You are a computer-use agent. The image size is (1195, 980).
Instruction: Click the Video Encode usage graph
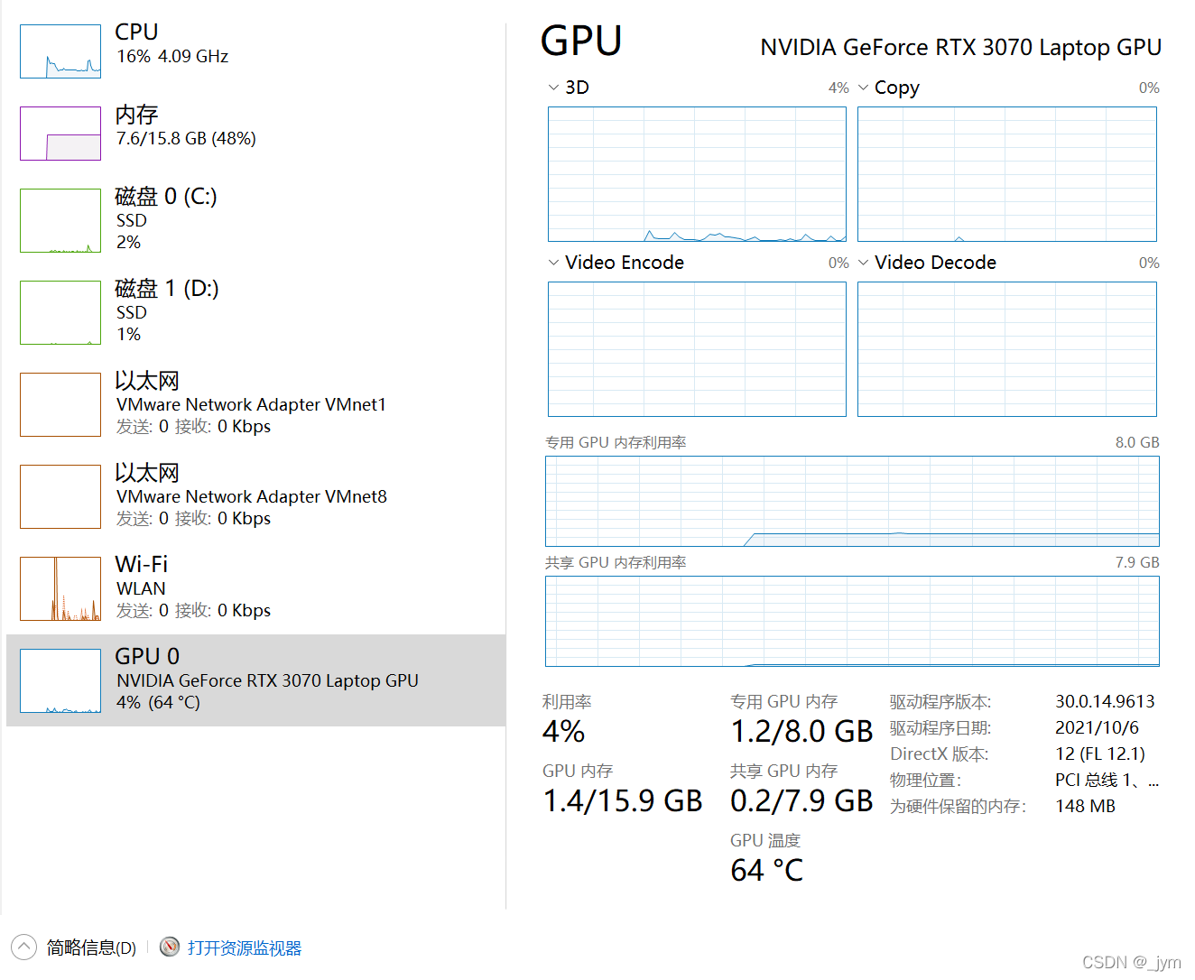(697, 349)
